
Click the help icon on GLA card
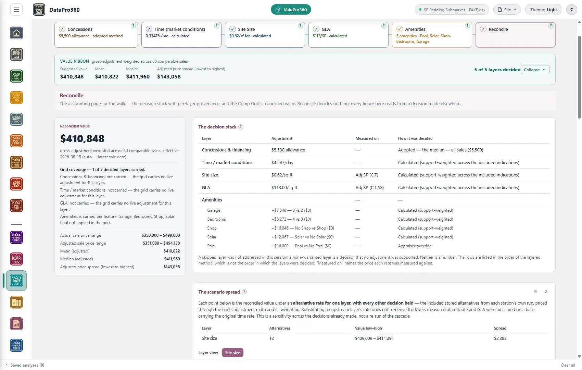click(x=384, y=26)
